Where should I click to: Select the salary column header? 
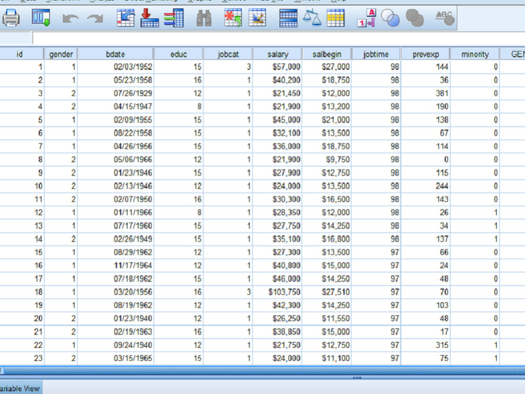click(277, 54)
